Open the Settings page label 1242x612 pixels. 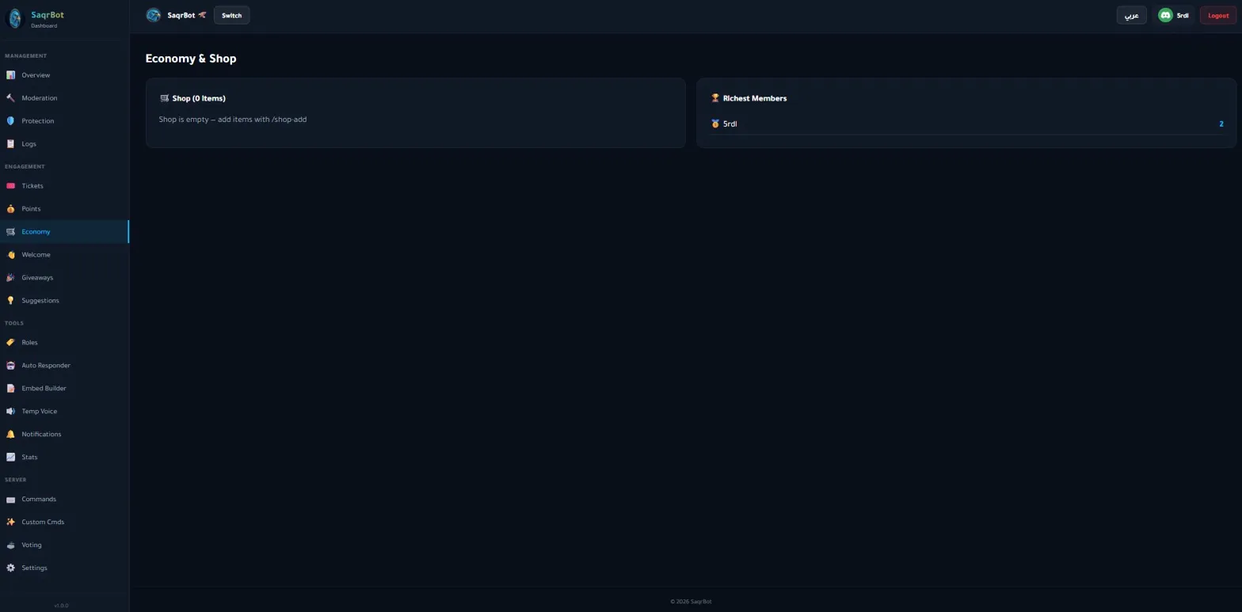[34, 568]
